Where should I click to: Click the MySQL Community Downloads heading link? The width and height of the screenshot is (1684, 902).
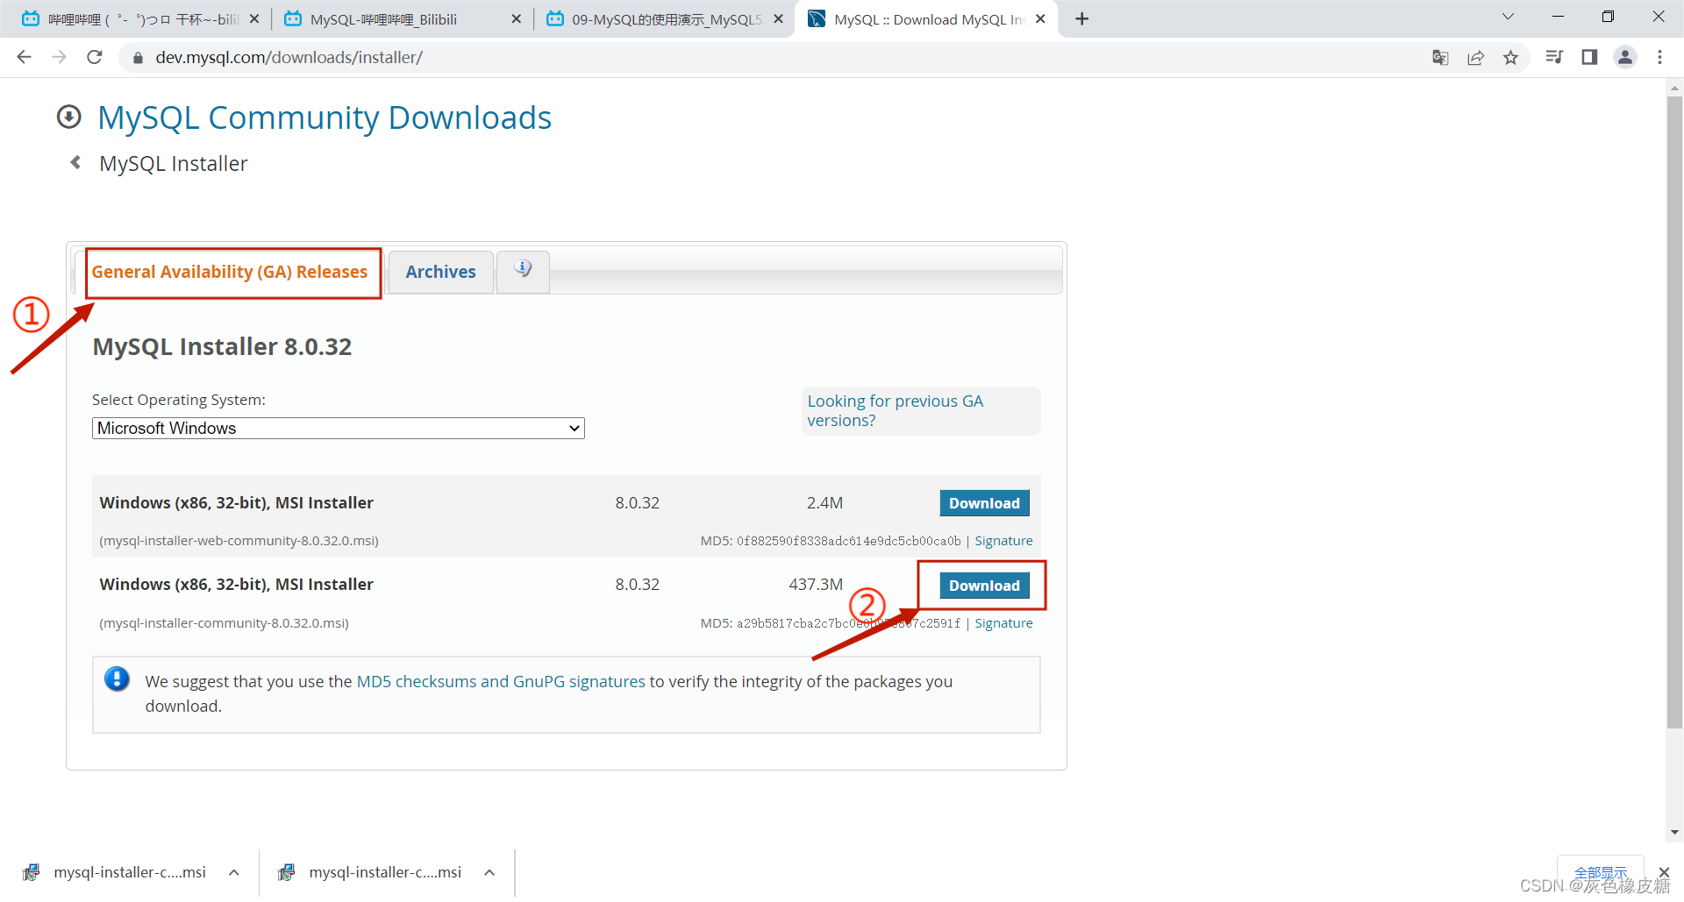click(x=325, y=117)
